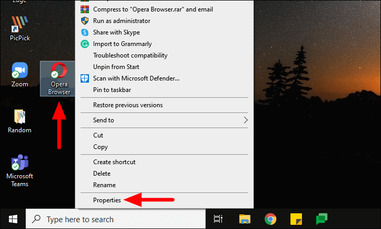
Task: Select the PicPick desktop icon
Action: pyautogui.click(x=20, y=28)
